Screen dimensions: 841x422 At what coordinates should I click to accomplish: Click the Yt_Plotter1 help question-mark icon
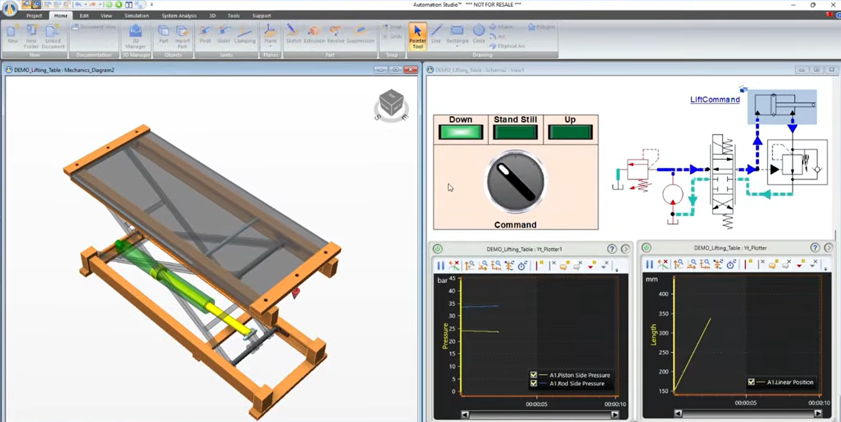pos(612,248)
